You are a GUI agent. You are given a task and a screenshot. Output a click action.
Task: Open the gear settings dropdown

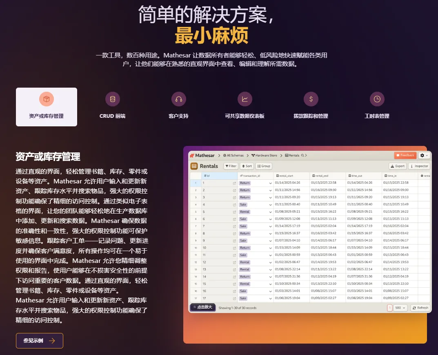[424, 155]
